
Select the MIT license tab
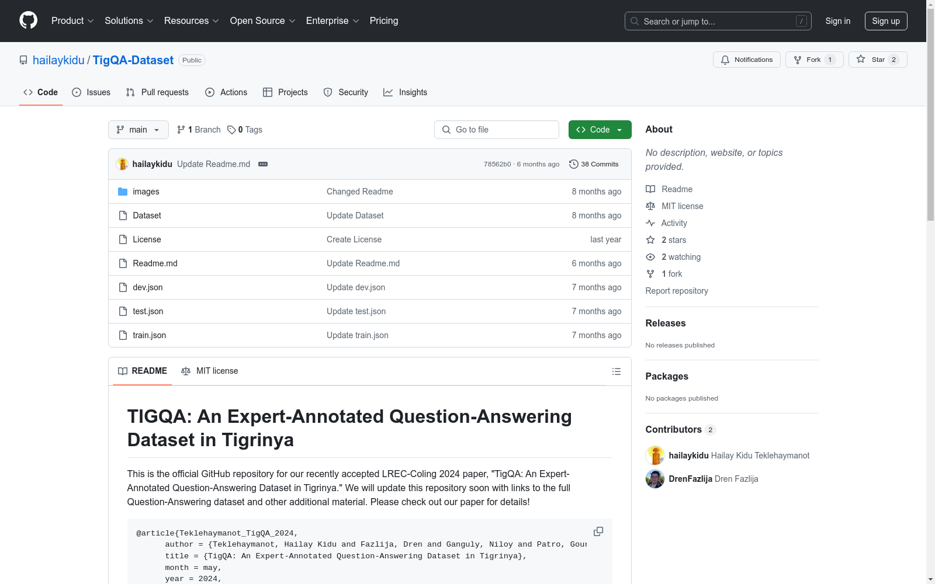pyautogui.click(x=210, y=371)
